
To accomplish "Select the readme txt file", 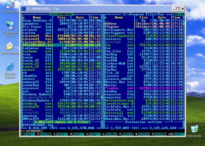I will (143, 91).
